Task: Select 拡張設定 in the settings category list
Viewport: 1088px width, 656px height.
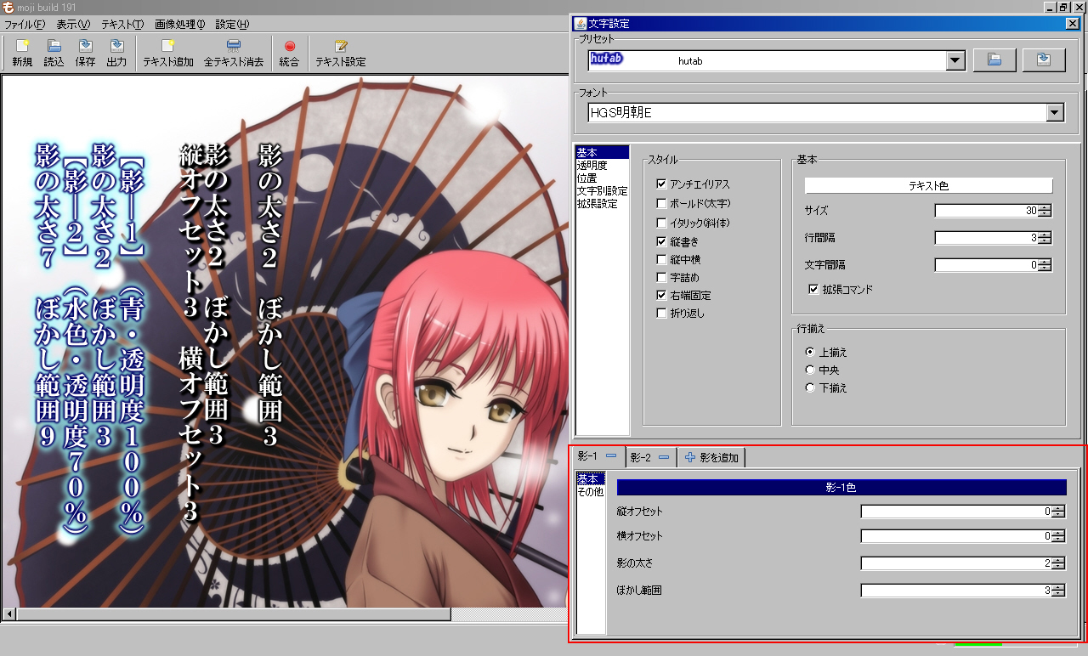Action: [603, 204]
